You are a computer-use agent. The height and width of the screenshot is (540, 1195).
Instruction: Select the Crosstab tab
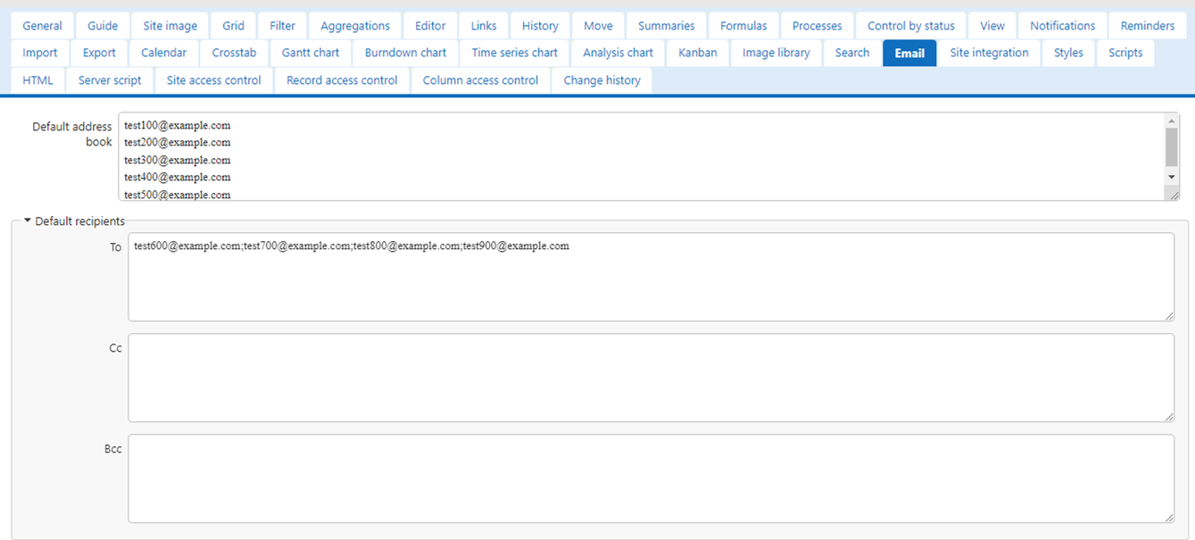click(234, 53)
